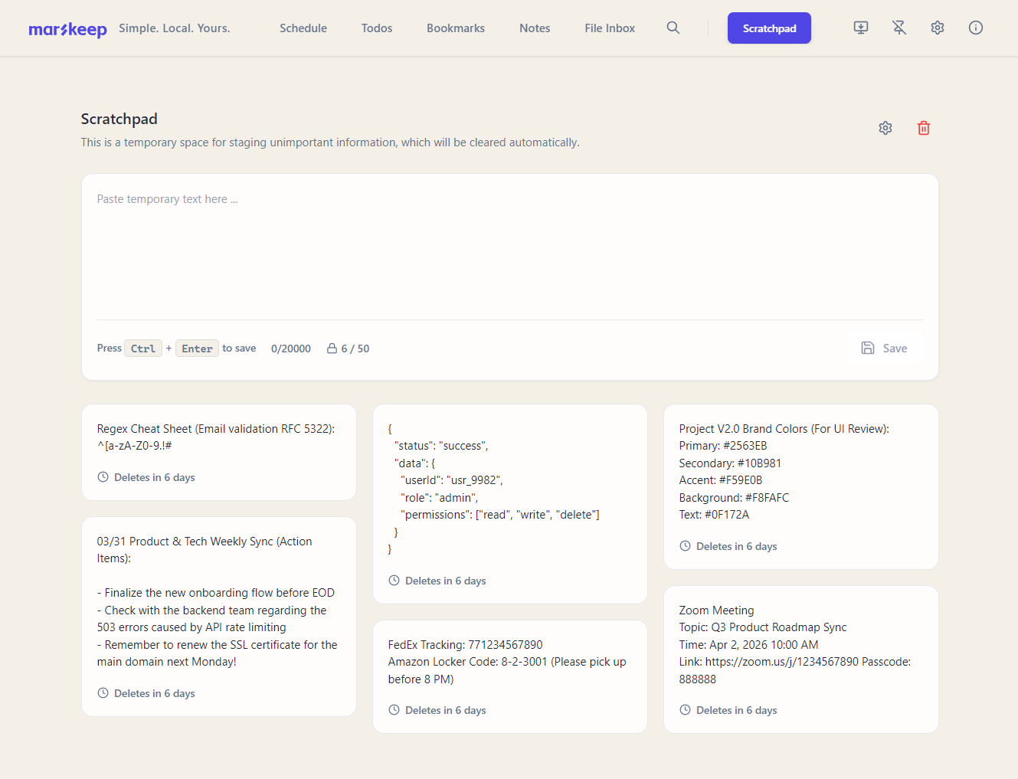The height and width of the screenshot is (779, 1018).
Task: Click the red trash clear-all icon
Action: click(924, 128)
